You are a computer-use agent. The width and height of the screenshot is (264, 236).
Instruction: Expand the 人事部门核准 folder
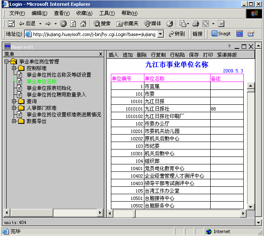(14, 108)
